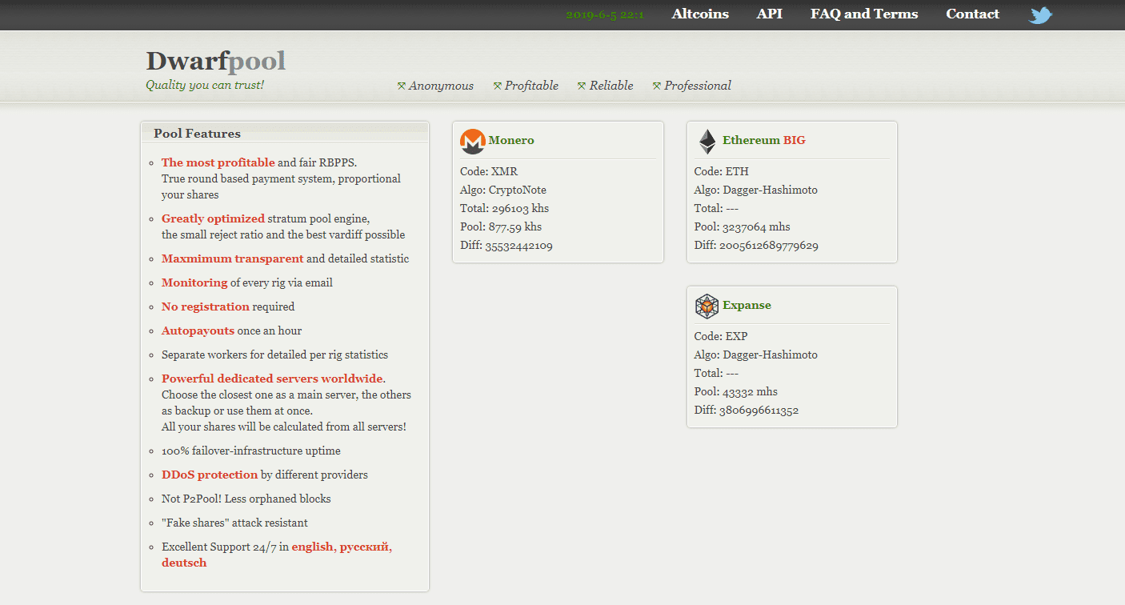Click 'Pool: 43332 mhs' value

pos(736,391)
